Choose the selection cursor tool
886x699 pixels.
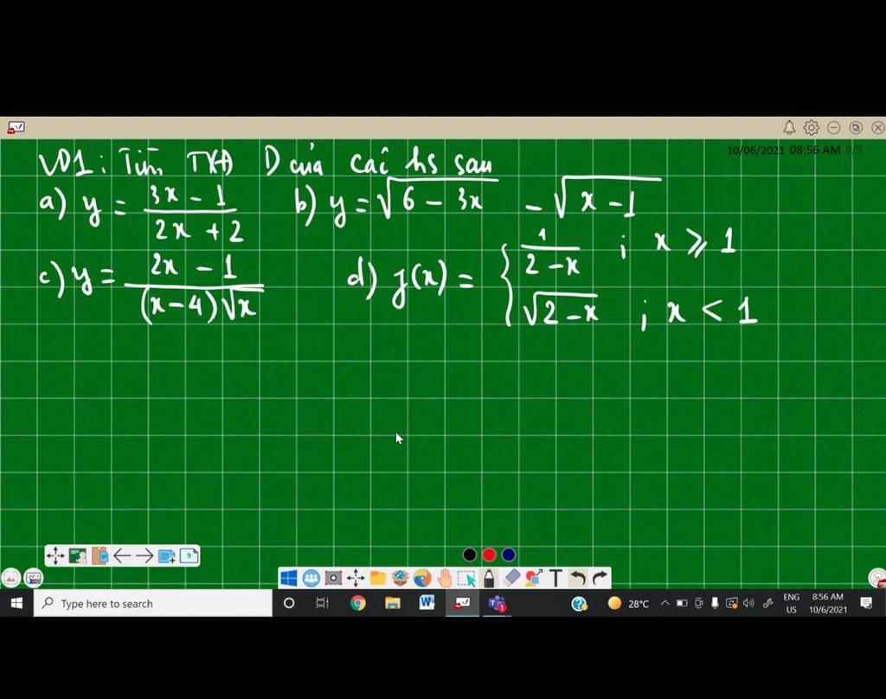click(x=466, y=578)
